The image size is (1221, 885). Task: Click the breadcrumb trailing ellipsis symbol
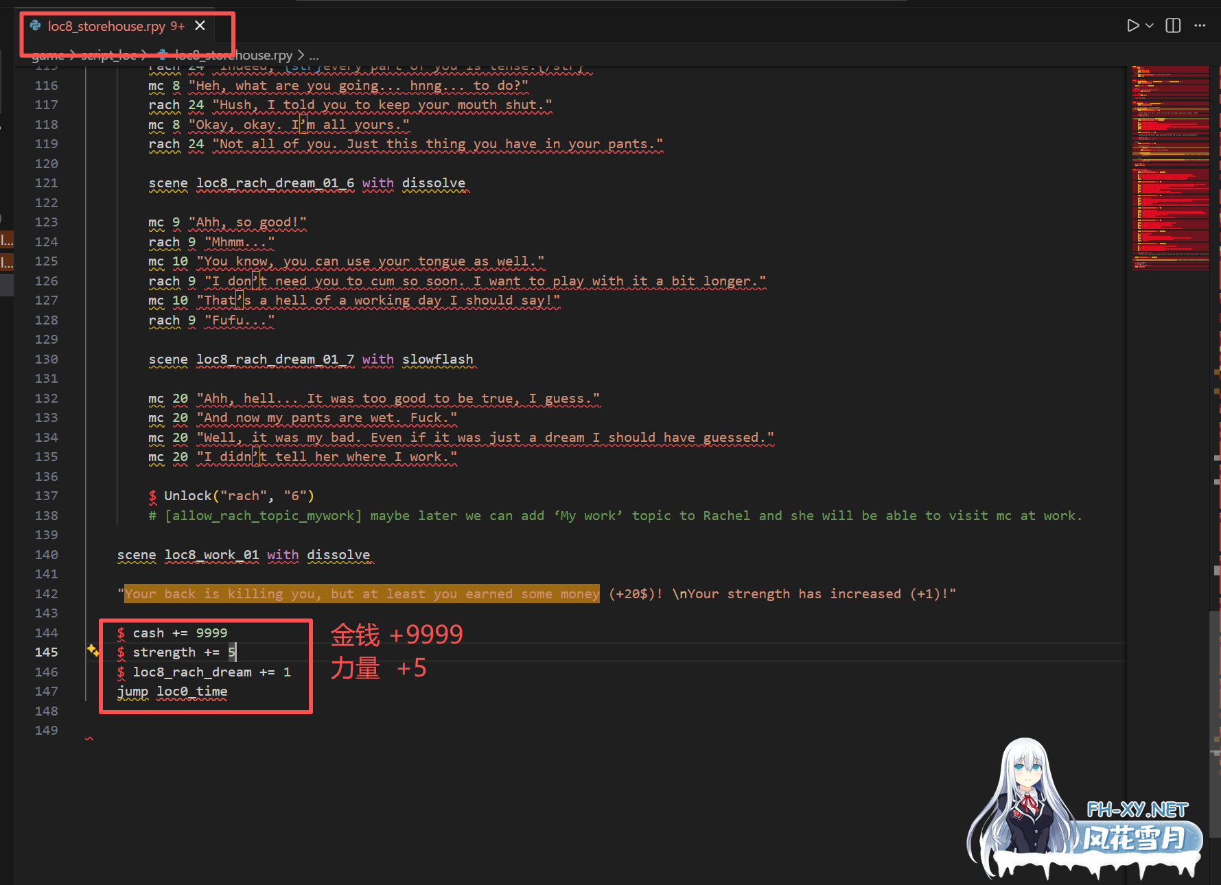(x=314, y=55)
